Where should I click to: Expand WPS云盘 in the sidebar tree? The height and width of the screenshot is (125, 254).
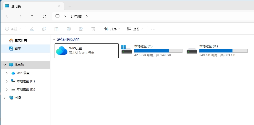coord(7,73)
